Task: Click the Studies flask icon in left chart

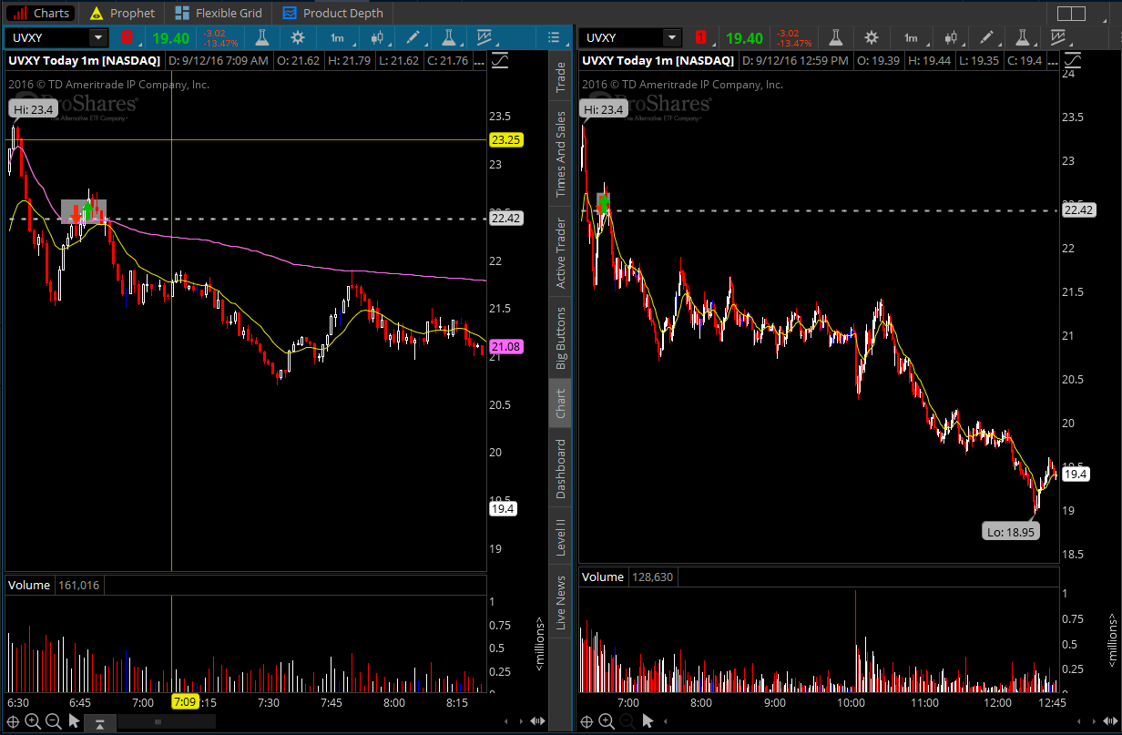Action: coord(261,37)
